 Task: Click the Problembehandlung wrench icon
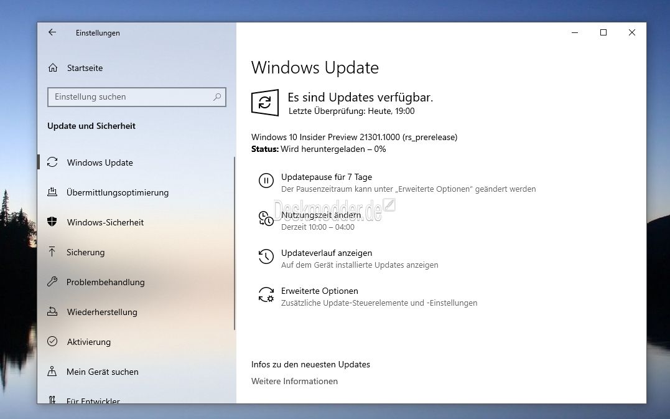(x=52, y=281)
